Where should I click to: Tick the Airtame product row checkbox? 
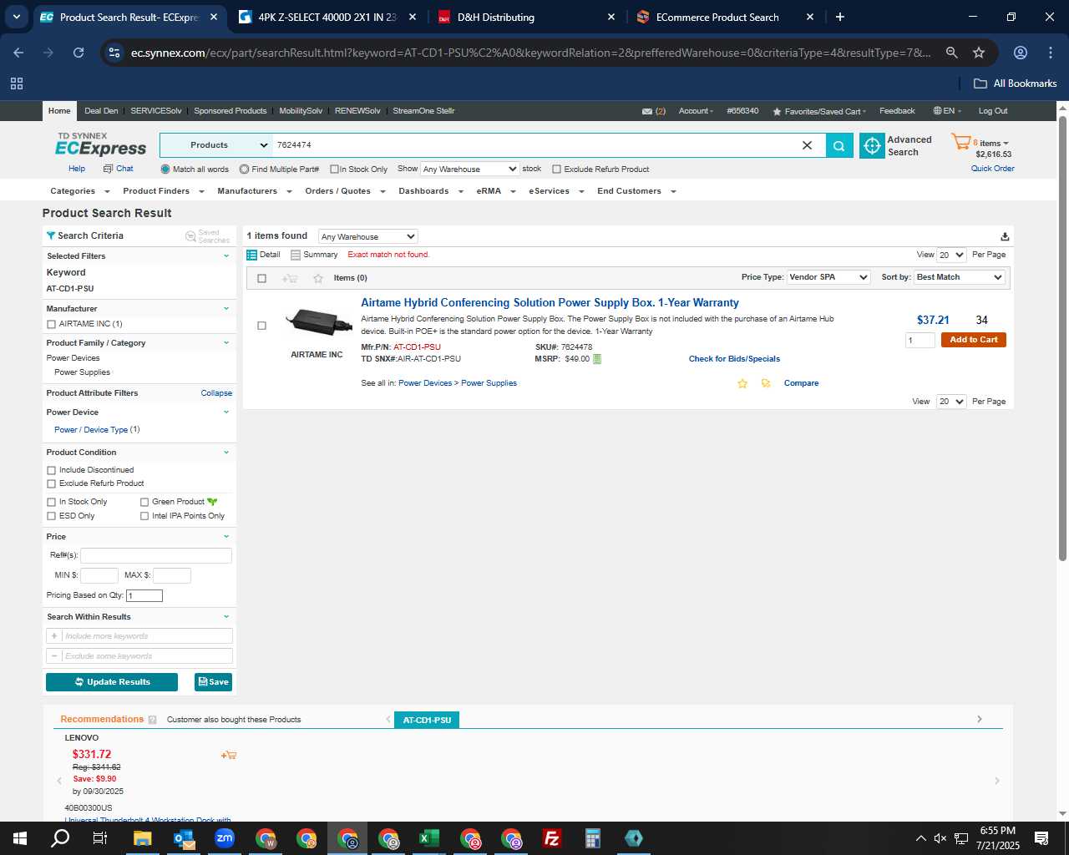pyautogui.click(x=261, y=326)
